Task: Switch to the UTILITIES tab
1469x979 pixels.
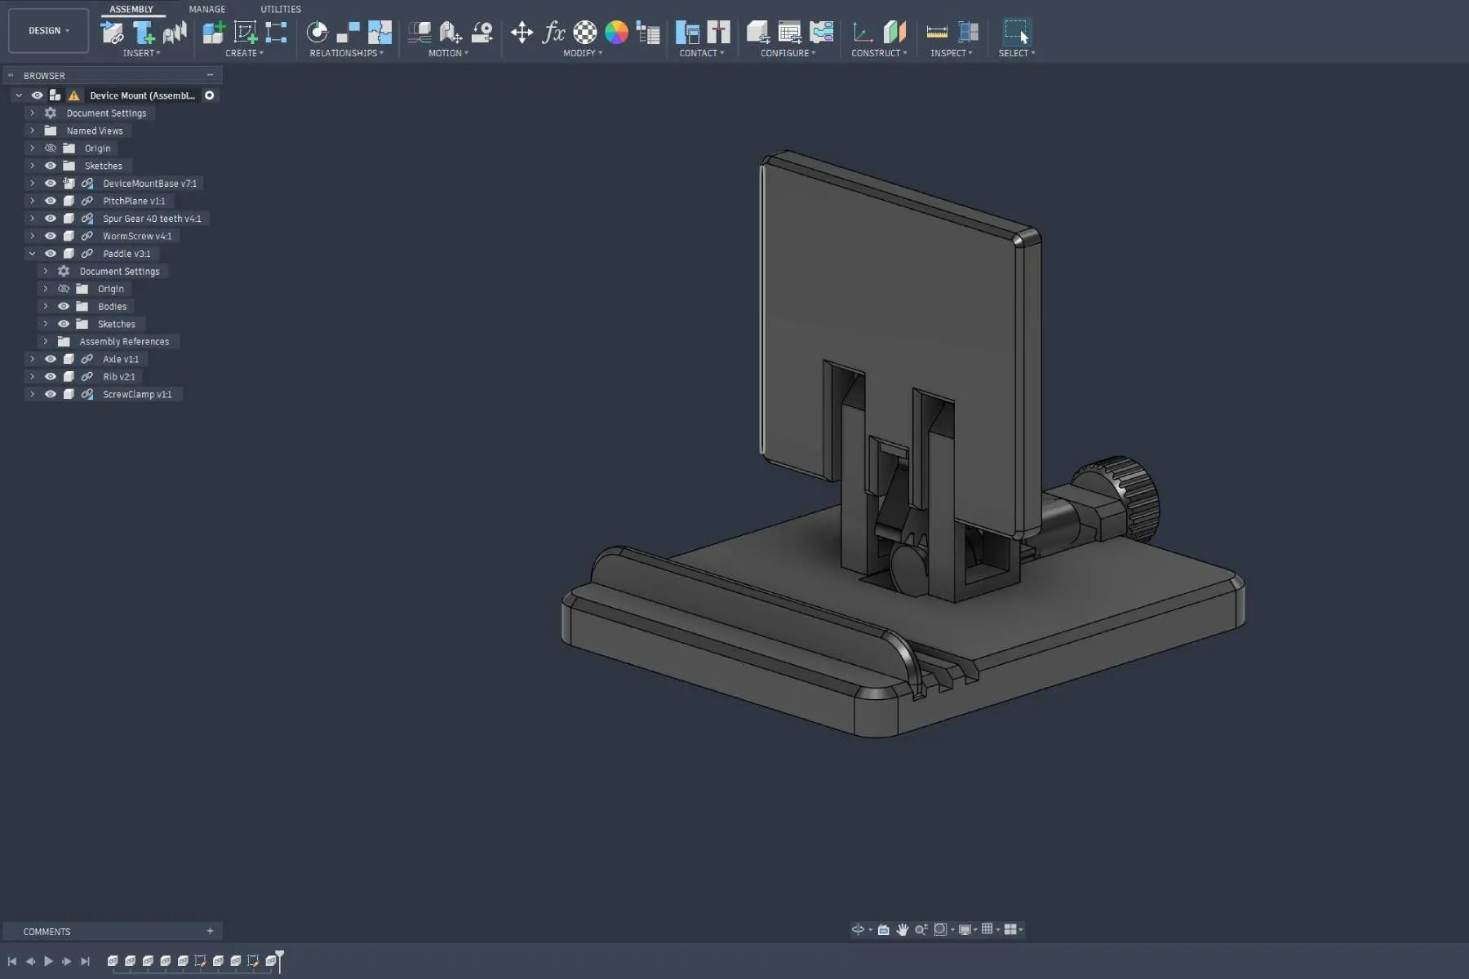Action: 281,9
